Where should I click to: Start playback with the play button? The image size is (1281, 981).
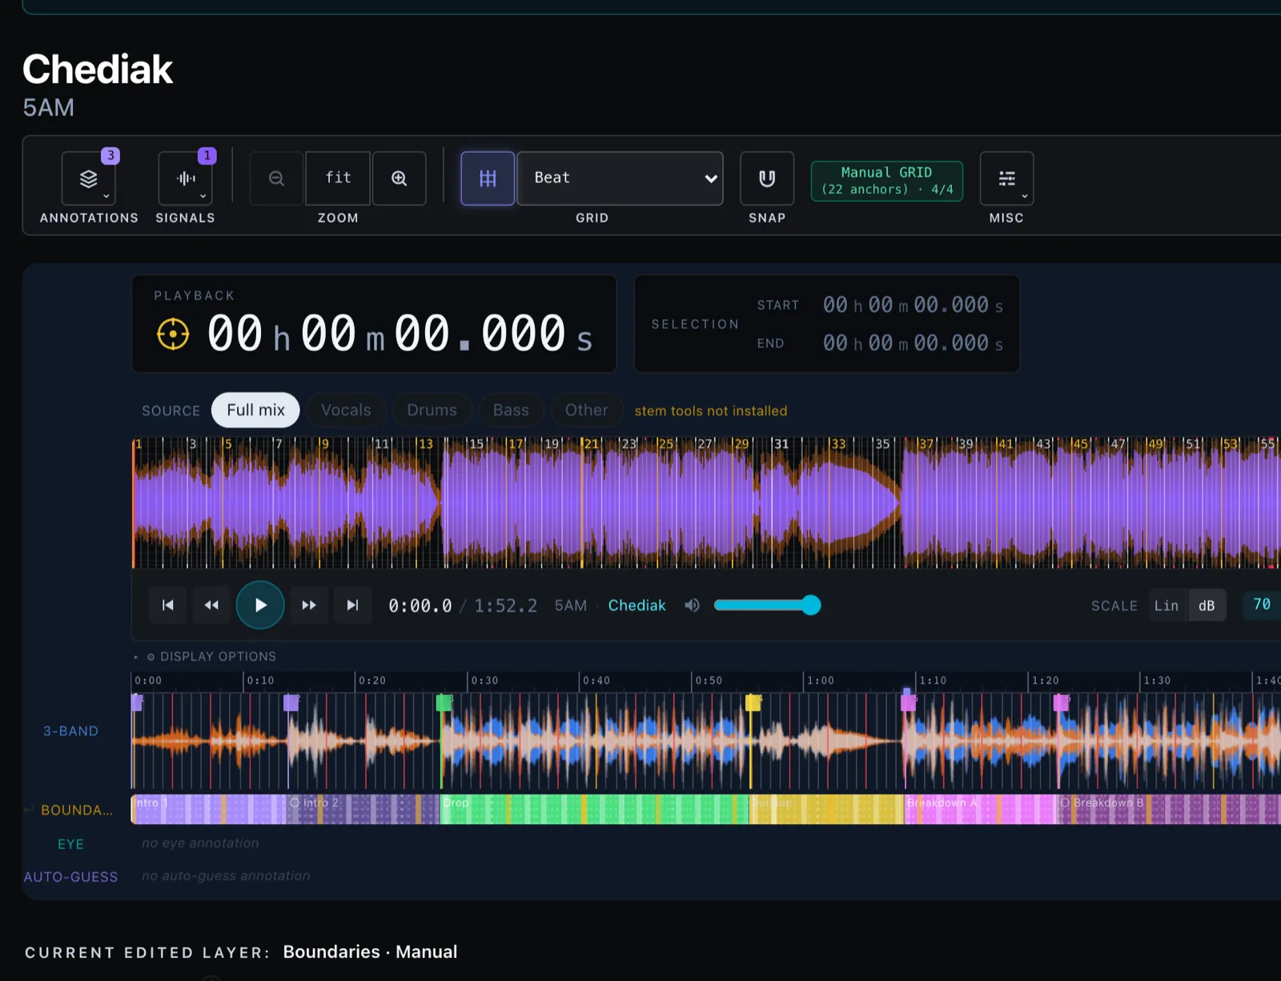[x=260, y=605]
